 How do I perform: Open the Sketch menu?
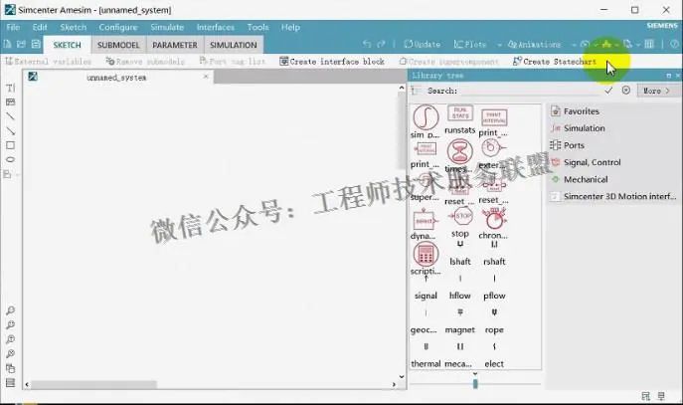74,27
